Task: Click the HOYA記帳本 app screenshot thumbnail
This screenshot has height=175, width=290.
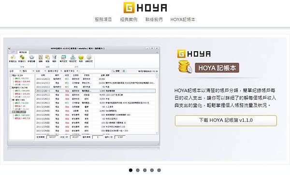Action: click(x=84, y=96)
